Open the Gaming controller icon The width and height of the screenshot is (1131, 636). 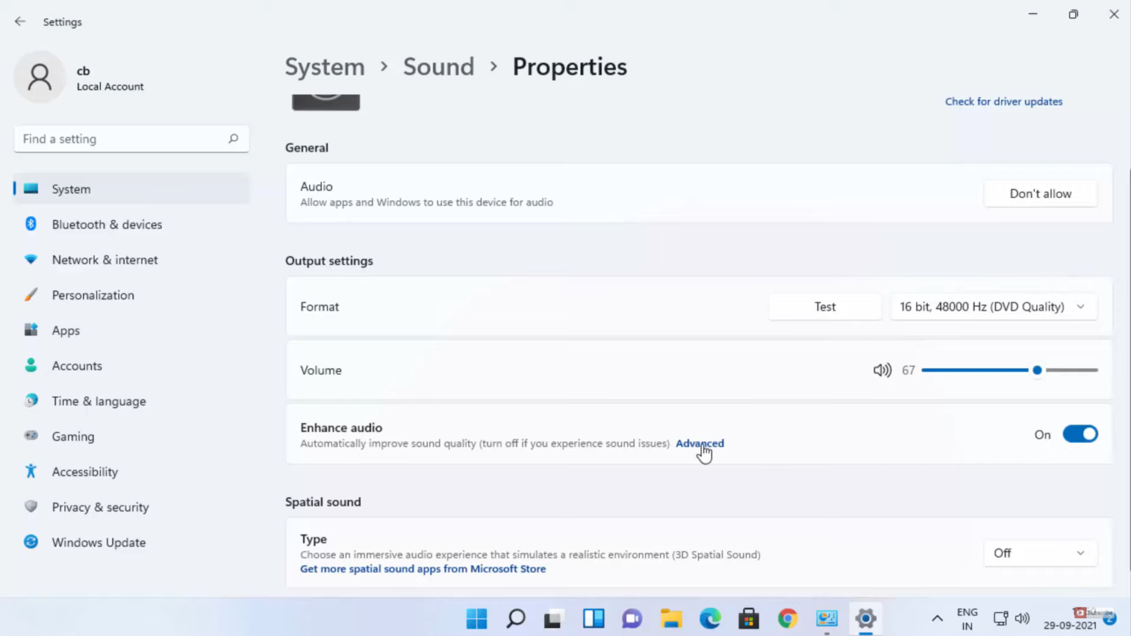(30, 436)
